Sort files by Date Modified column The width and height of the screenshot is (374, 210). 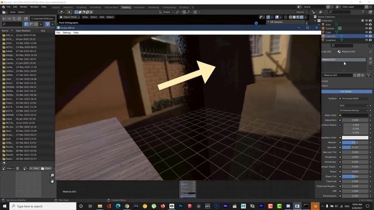pos(23,31)
